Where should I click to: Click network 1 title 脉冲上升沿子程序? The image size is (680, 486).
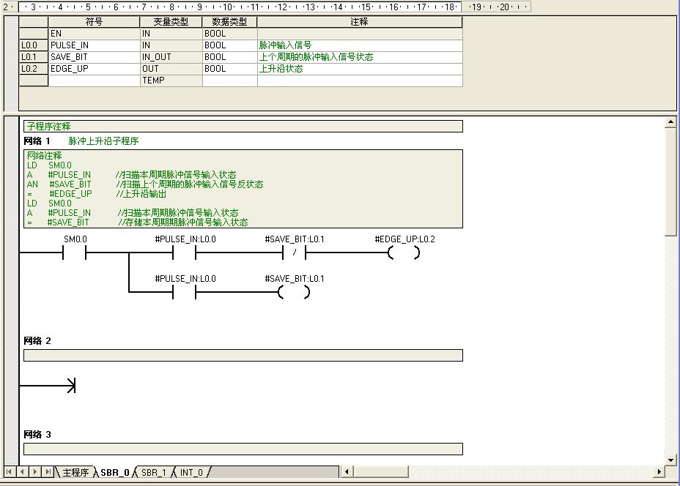click(103, 141)
